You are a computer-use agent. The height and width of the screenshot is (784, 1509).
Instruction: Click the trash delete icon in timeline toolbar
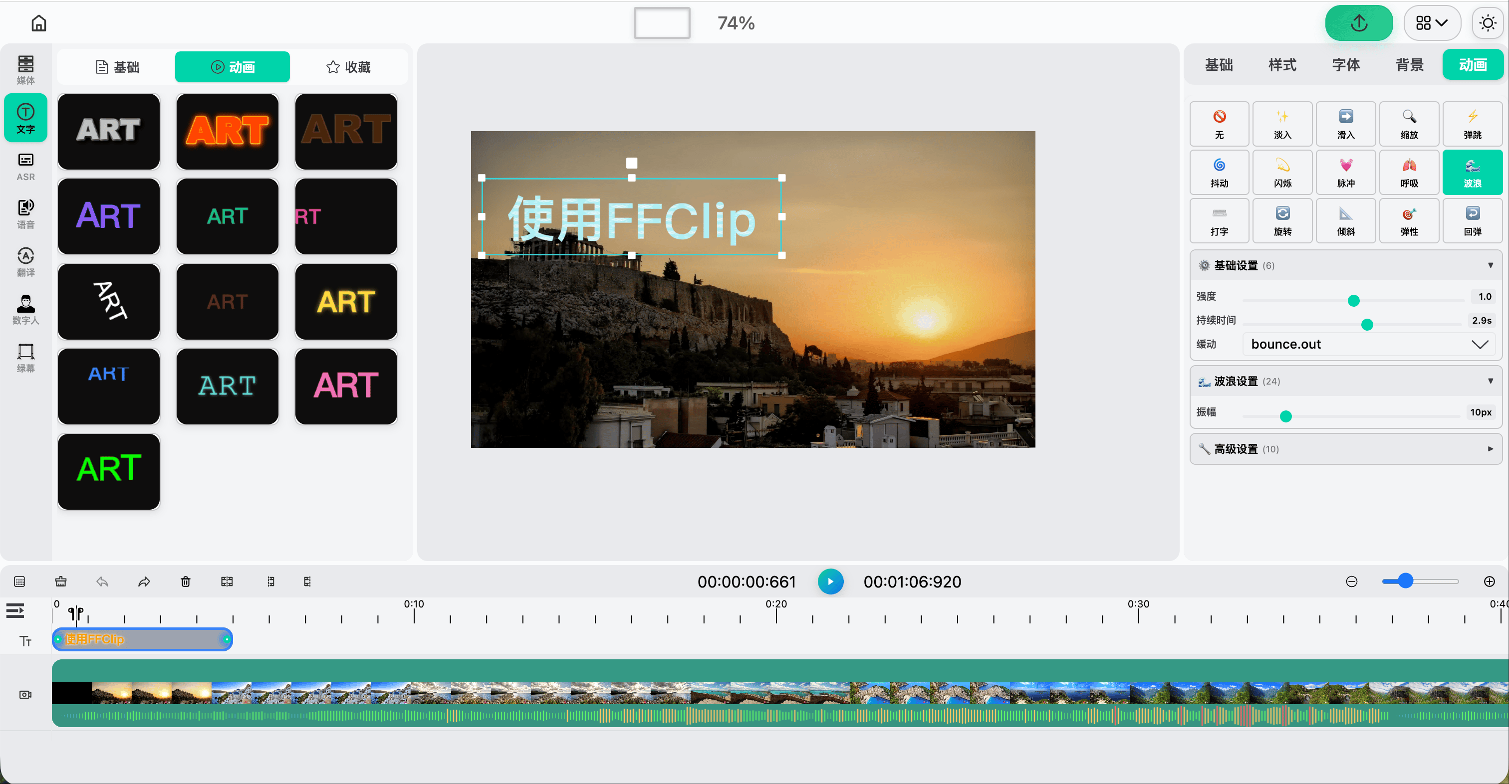tap(185, 582)
